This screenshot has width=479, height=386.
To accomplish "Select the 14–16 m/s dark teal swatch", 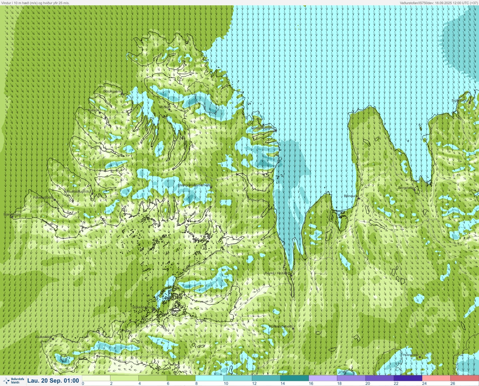I will coord(295,378).
